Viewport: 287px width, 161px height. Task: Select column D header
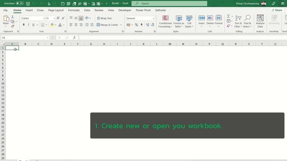coord(52,44)
